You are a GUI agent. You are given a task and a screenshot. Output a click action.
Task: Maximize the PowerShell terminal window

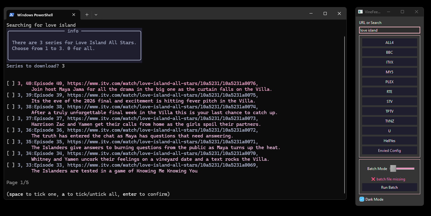coord(325,13)
